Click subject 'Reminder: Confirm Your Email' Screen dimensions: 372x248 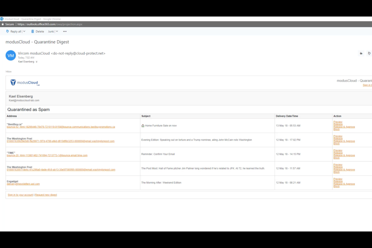click(x=158, y=154)
